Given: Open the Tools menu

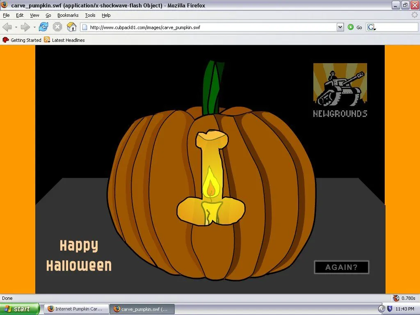Looking at the screenshot, I should pos(90,15).
